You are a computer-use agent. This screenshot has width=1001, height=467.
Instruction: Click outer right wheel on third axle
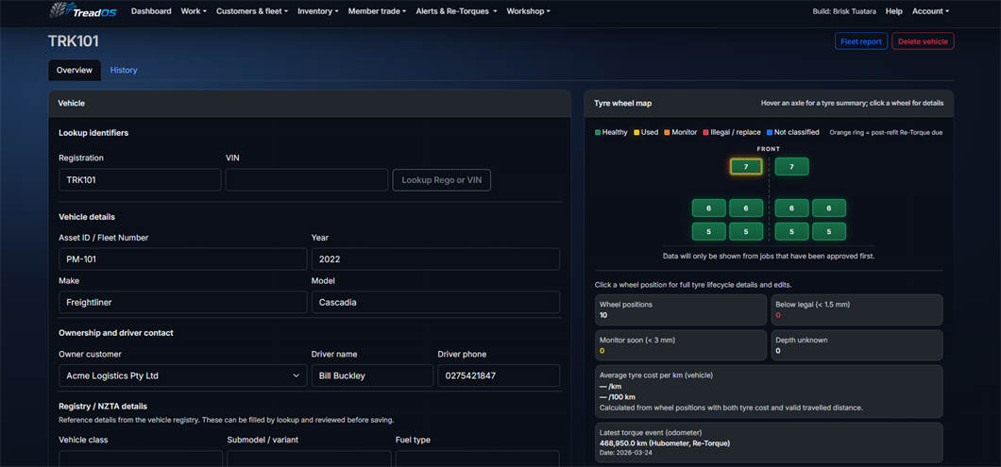point(828,231)
